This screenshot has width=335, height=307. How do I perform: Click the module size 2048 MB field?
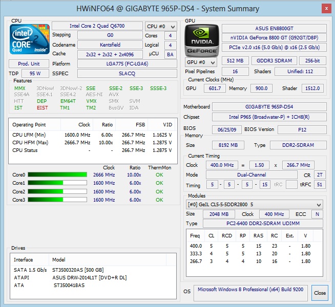(219, 214)
